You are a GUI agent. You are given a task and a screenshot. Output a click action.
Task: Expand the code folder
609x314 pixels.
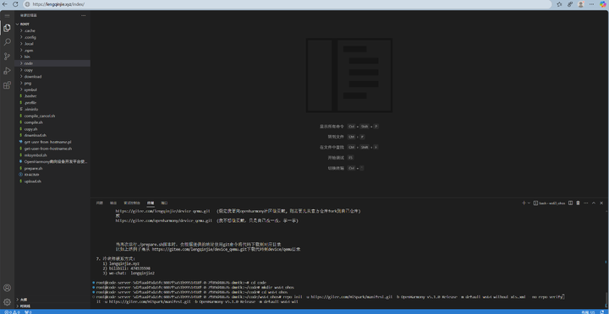pos(52,63)
